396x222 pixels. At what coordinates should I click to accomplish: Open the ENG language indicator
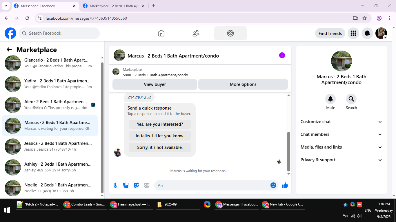pyautogui.click(x=368, y=210)
